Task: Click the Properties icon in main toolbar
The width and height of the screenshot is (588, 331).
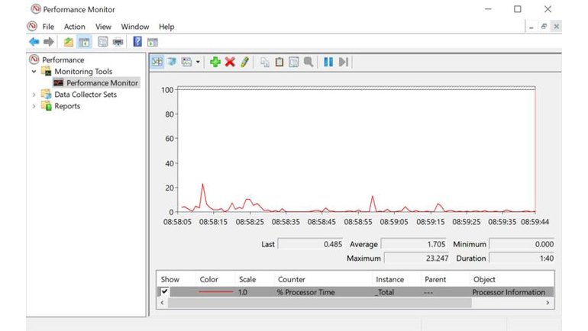Action: [x=103, y=41]
